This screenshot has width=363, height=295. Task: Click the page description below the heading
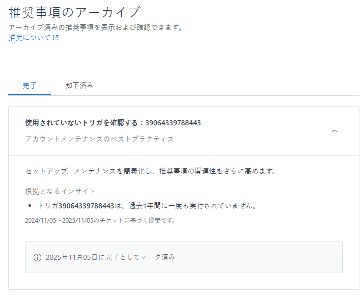click(x=95, y=28)
